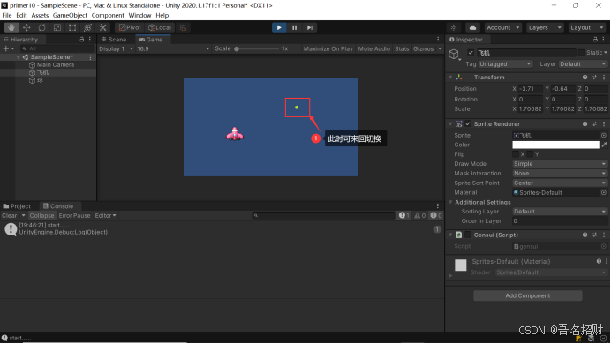Viewport: 611px width, 343px height.
Task: Open the 16:9 aspect ratio dropdown
Action: point(173,48)
